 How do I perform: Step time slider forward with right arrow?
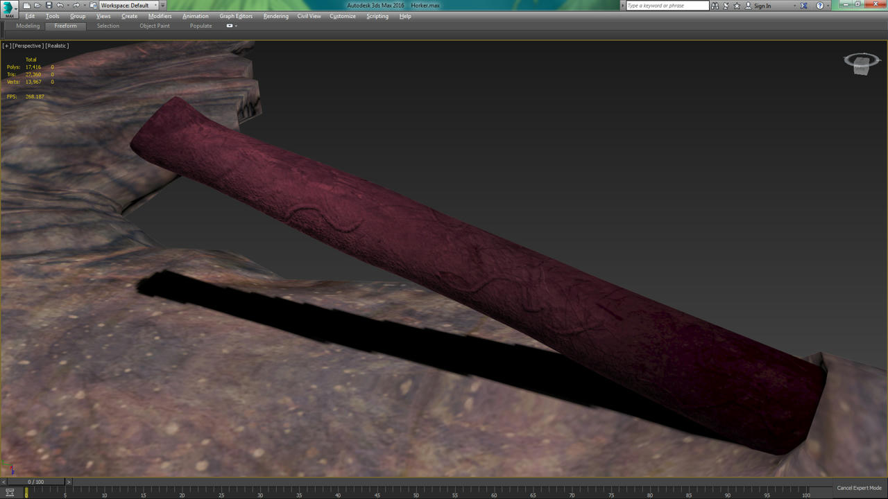click(68, 482)
